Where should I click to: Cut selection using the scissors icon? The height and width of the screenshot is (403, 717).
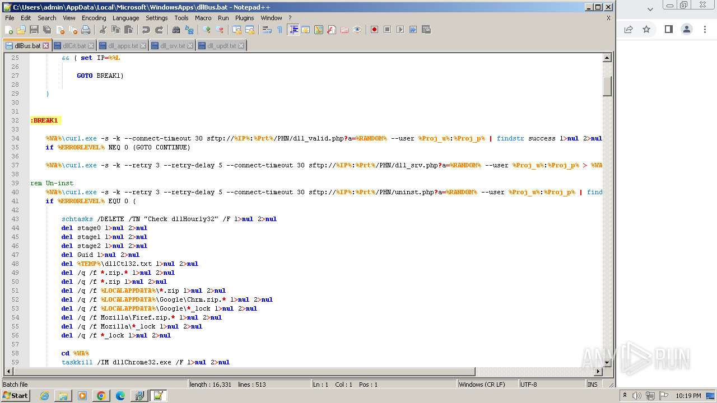pos(103,30)
